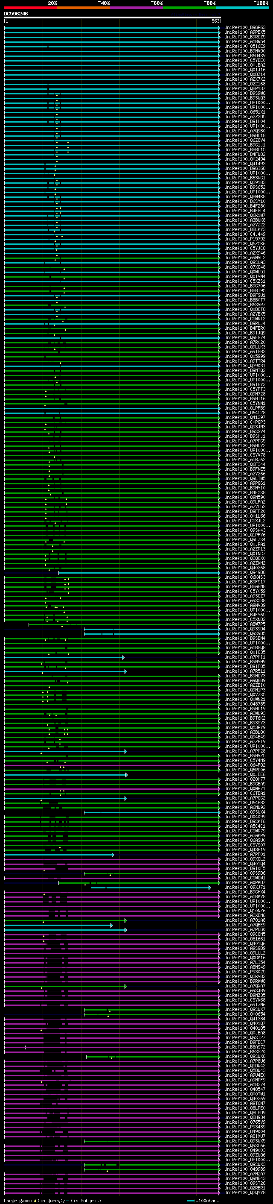
Task: Select the query name DC596246
Action: [x=16, y=14]
